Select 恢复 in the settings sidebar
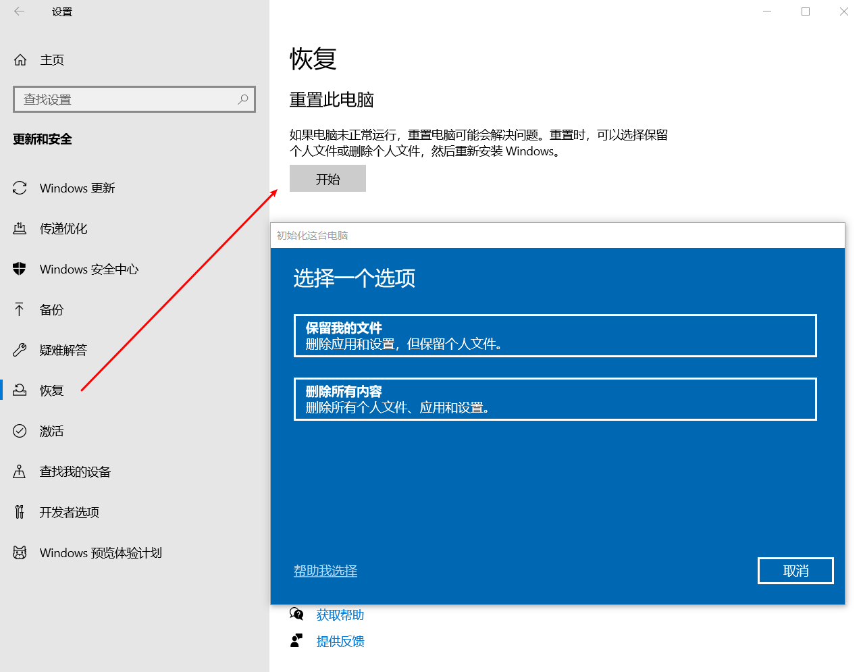This screenshot has width=863, height=672. pyautogui.click(x=51, y=390)
